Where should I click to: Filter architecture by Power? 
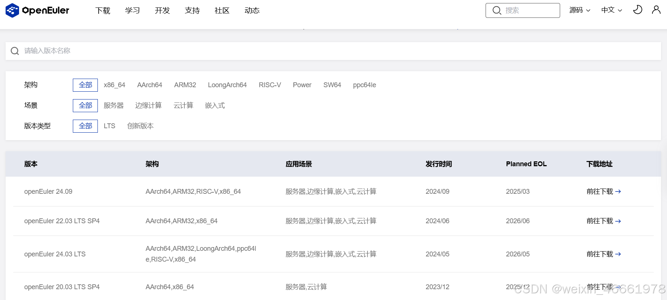302,85
